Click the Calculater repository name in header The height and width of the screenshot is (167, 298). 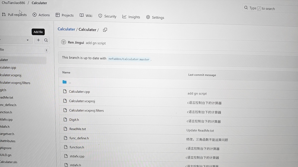point(39,3)
